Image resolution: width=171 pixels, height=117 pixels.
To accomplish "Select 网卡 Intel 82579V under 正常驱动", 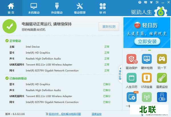I will tap(60, 70).
